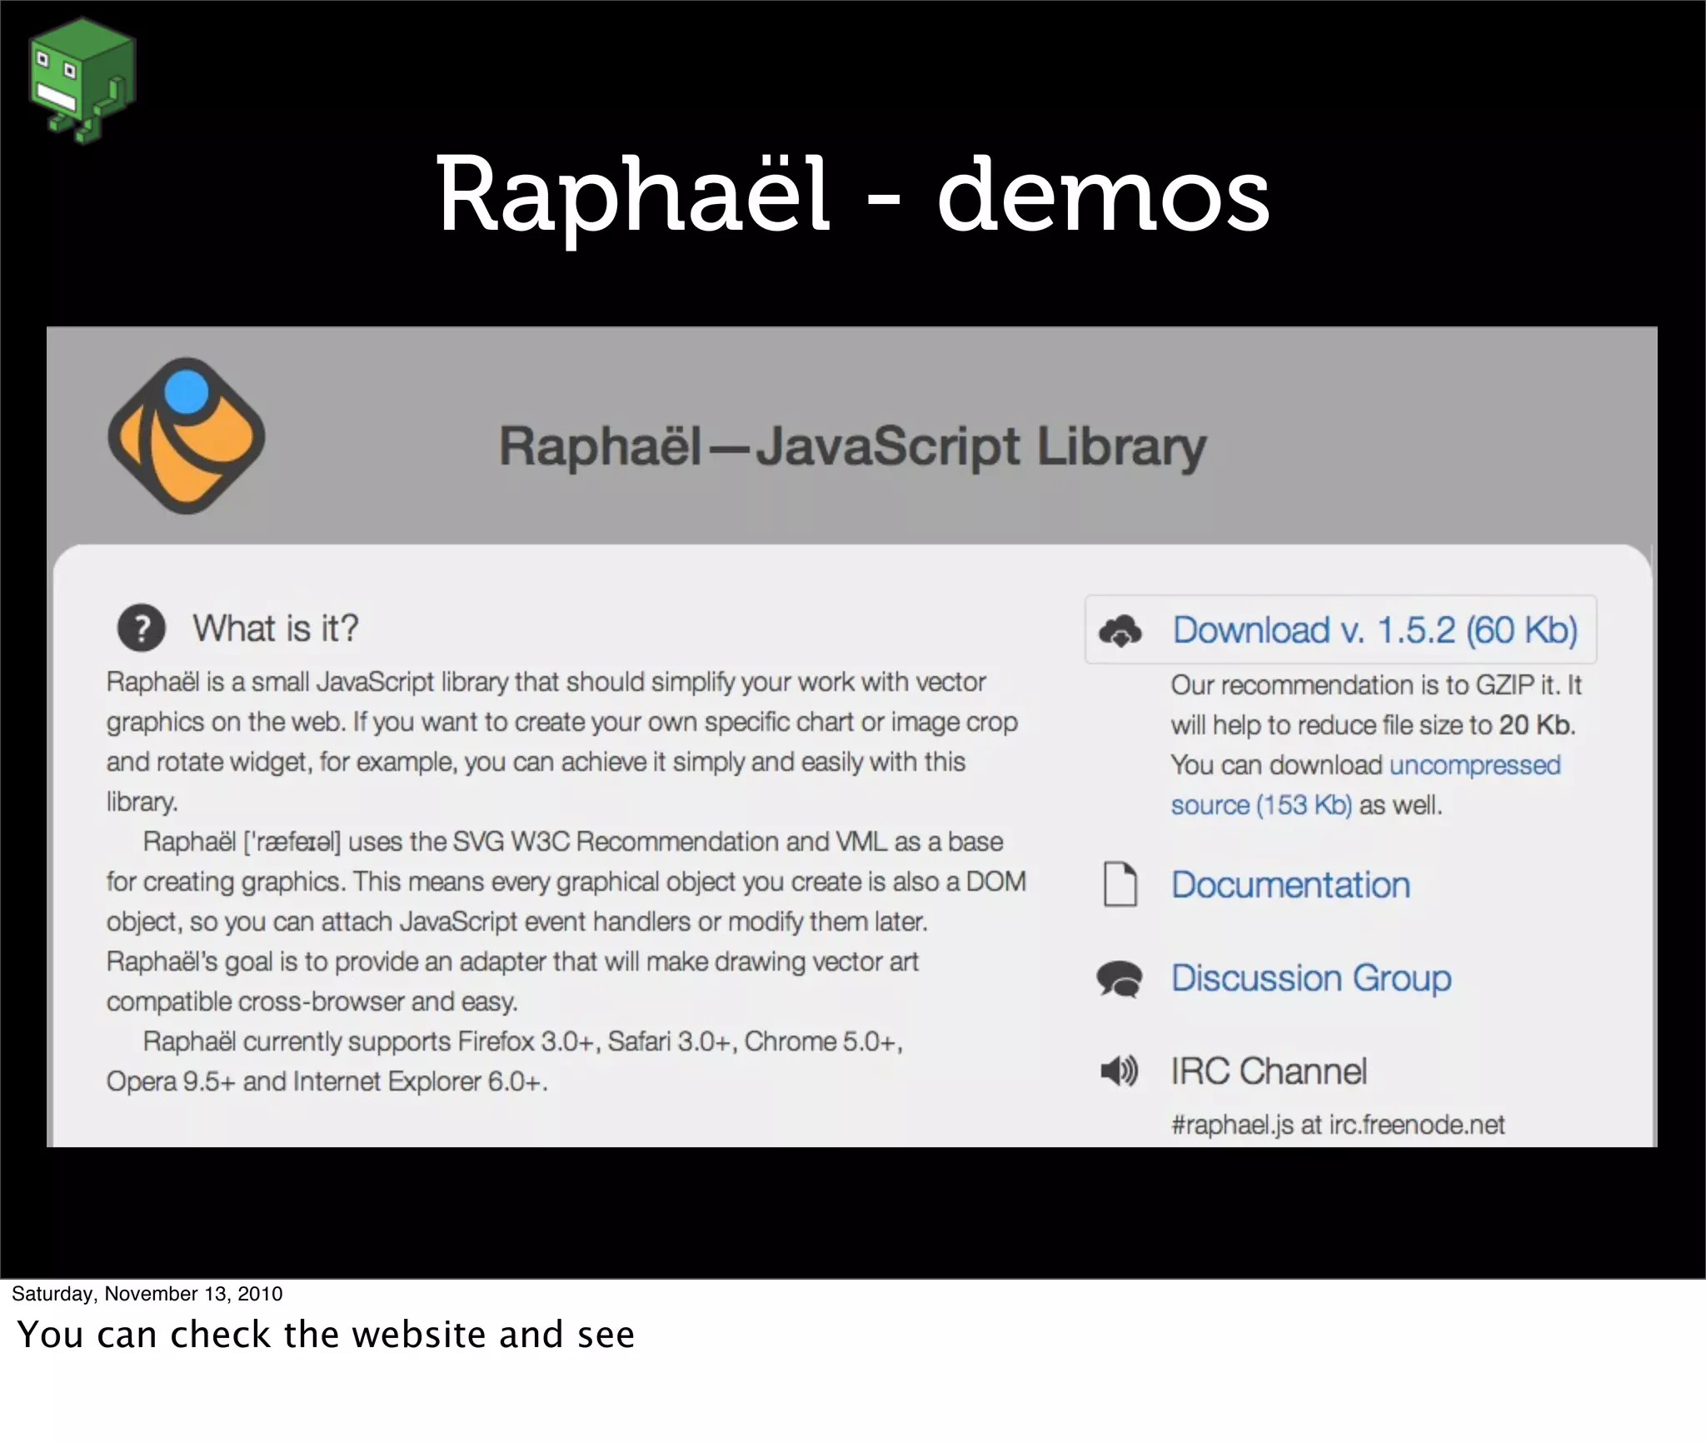Click the Raphaël—JavaScript Library title

click(852, 446)
